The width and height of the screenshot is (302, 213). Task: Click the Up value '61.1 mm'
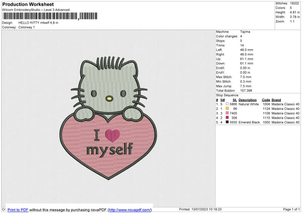247,59
